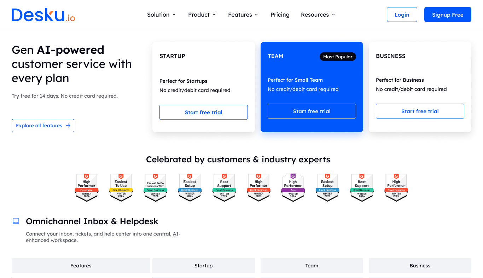Click 'Try free for 14 days' text
The height and width of the screenshot is (278, 483).
pyautogui.click(x=35, y=96)
